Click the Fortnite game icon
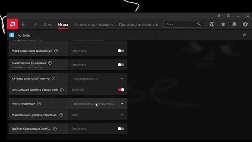This screenshot has height=142, width=252. [x=12, y=35]
